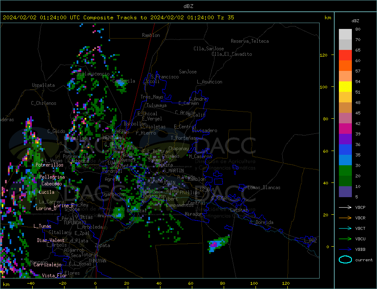The width and height of the screenshot is (377, 289).
Task: Click the Reserva_Telteca map label
Action: 250,41
